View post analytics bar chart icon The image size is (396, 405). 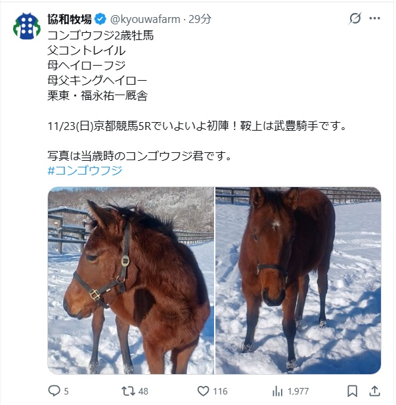278,391
